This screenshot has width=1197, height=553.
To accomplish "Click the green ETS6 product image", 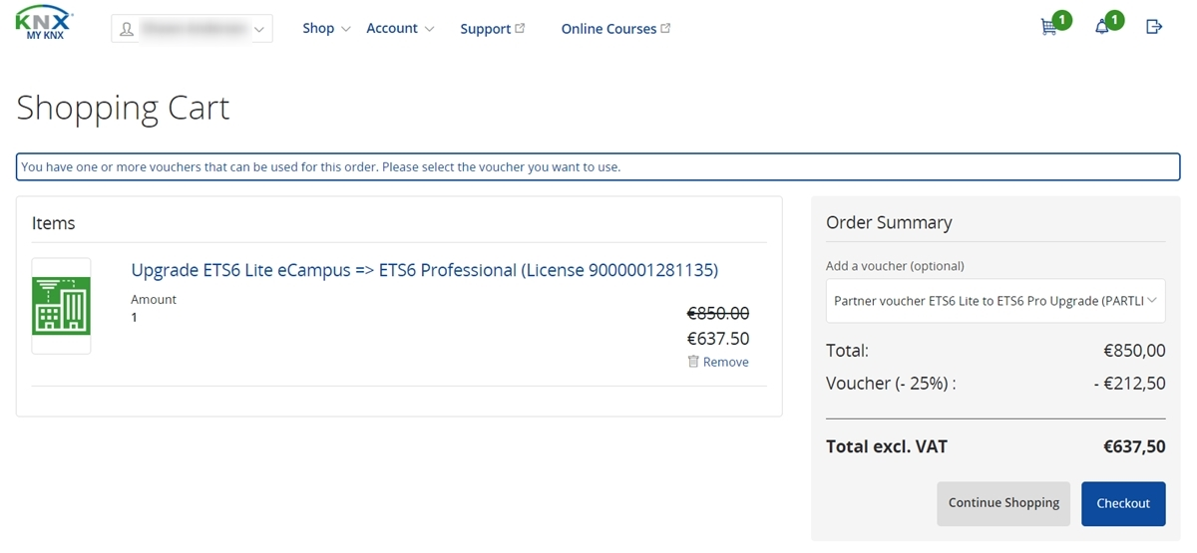I will coord(61,306).
